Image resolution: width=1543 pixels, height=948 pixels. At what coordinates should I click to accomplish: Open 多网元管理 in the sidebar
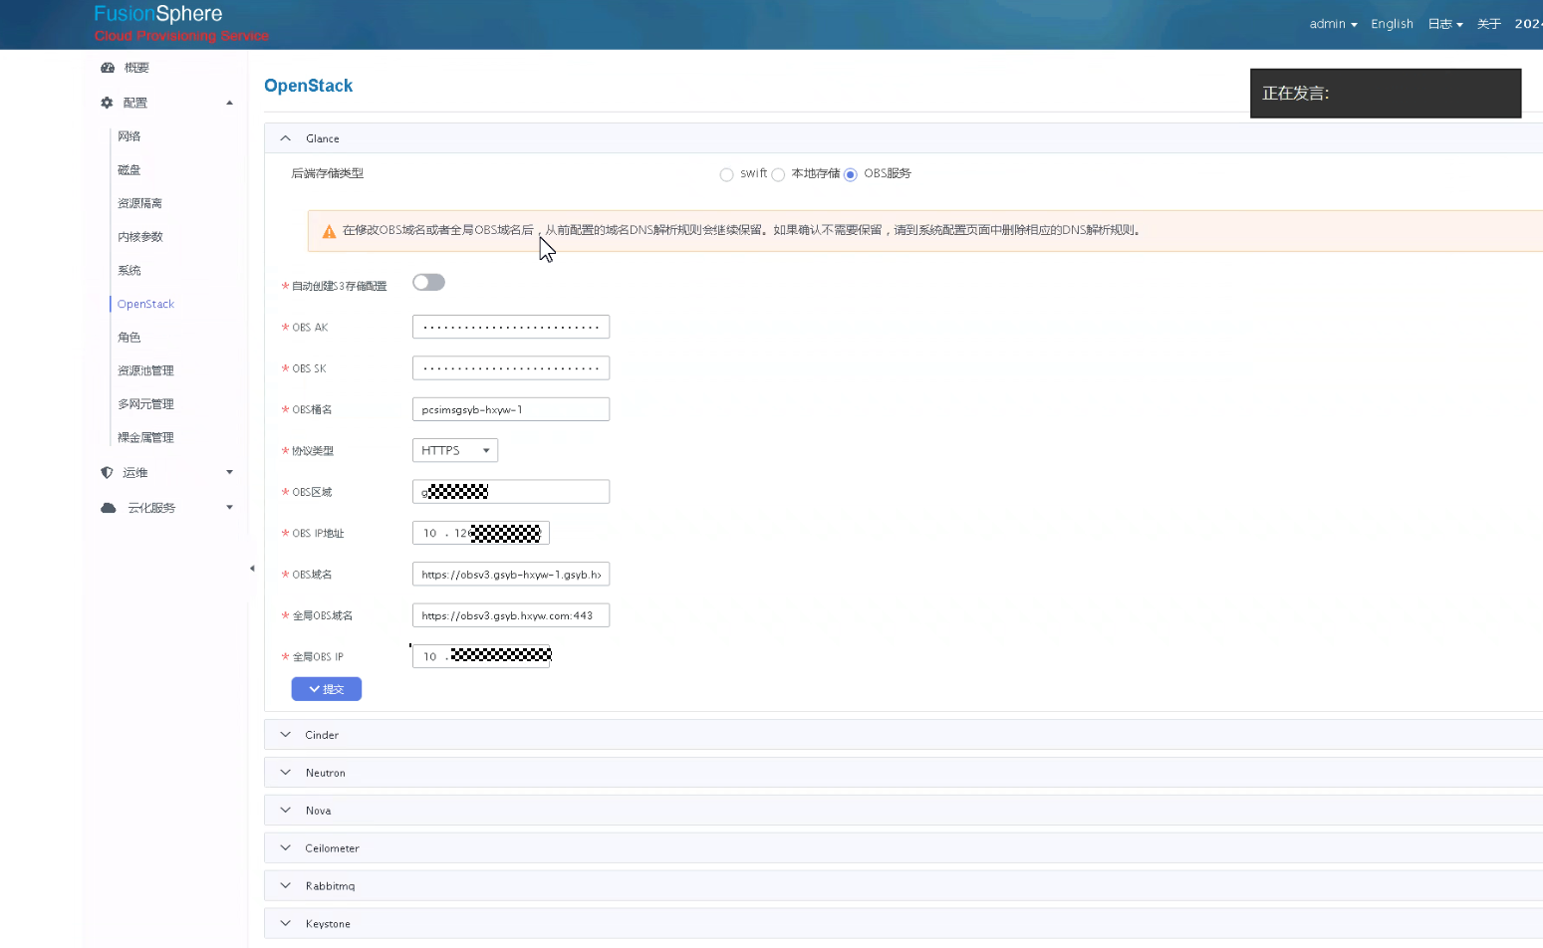point(145,404)
